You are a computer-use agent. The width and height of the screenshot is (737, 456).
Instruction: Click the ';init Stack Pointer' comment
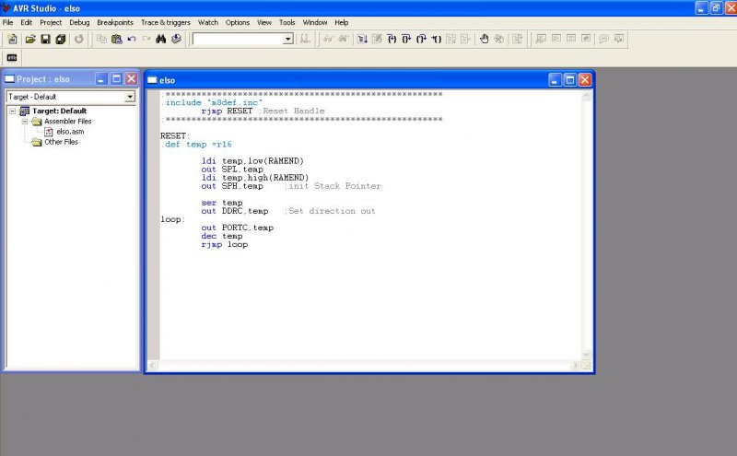point(333,186)
